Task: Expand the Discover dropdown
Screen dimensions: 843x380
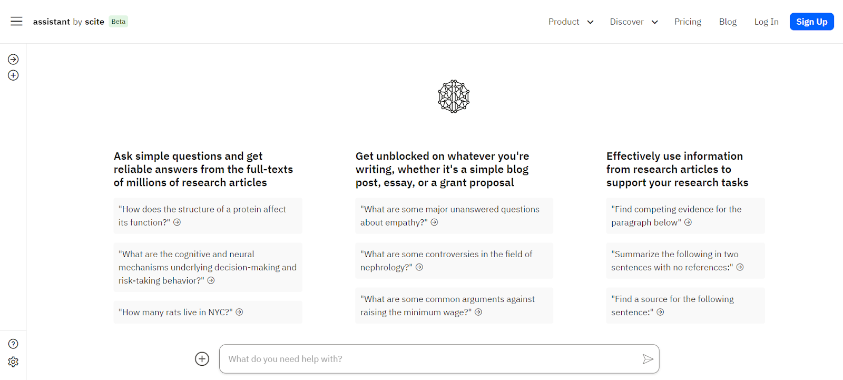Action: (634, 22)
